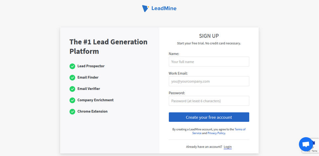Click the Lead Prospector feature label
Viewport: 319px width, 156px height.
tap(91, 66)
